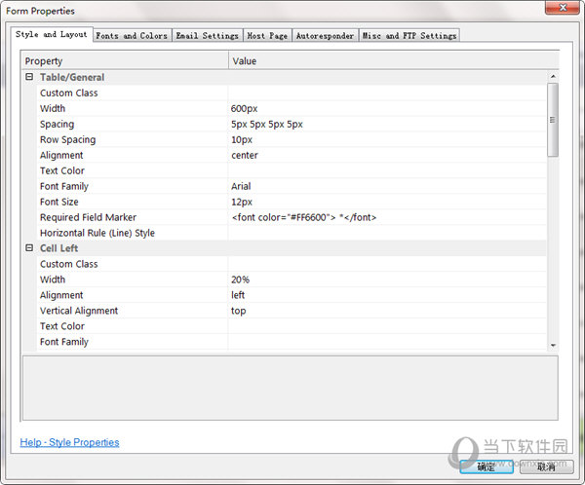Select Horizontal Rule (Line) Style row
The height and width of the screenshot is (485, 585).
pyautogui.click(x=292, y=233)
